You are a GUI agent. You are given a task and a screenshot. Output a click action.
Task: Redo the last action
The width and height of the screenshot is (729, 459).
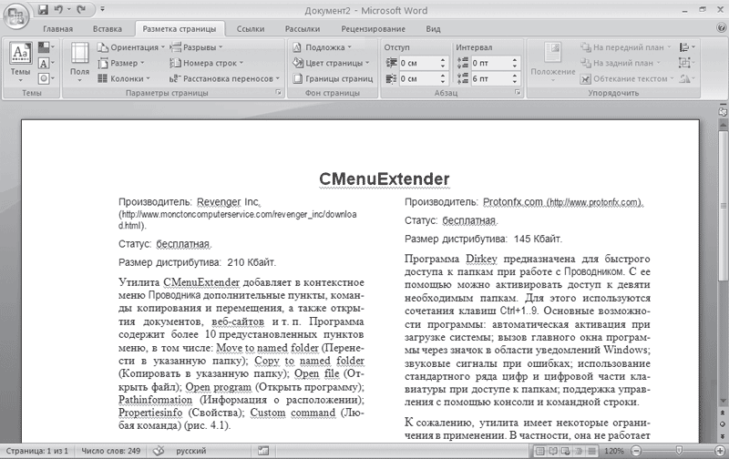(81, 10)
